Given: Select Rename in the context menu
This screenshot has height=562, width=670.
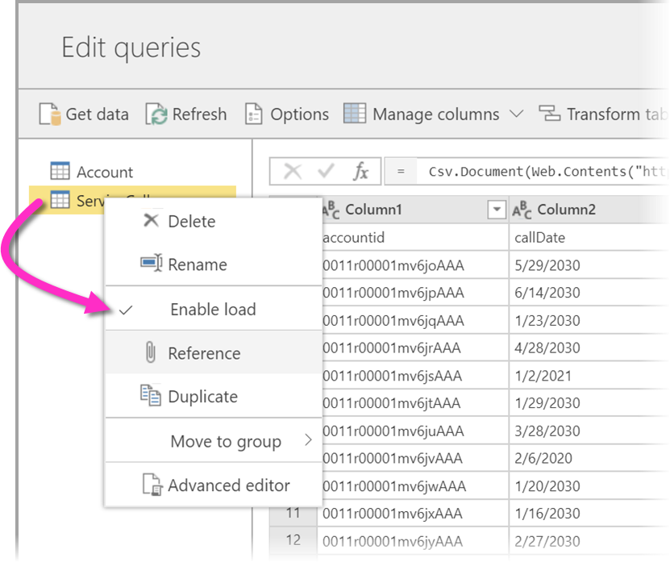Looking at the screenshot, I should [197, 264].
